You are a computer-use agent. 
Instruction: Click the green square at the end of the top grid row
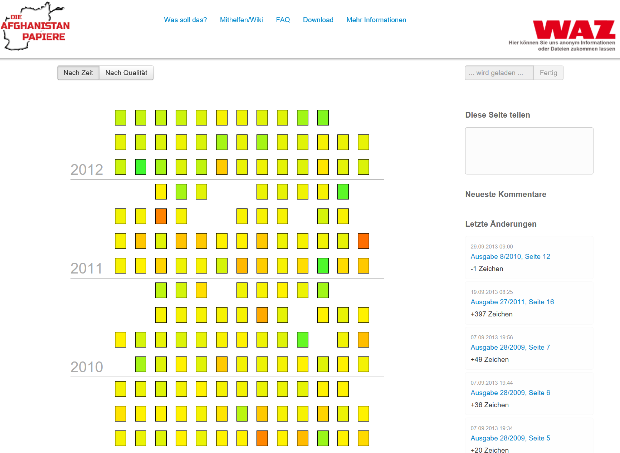click(323, 118)
